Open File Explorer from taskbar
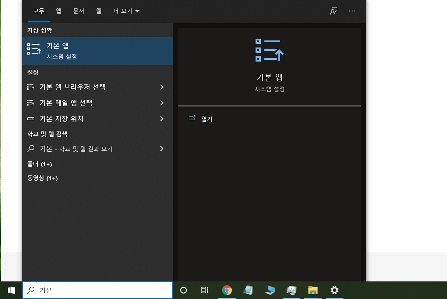 [x=313, y=290]
